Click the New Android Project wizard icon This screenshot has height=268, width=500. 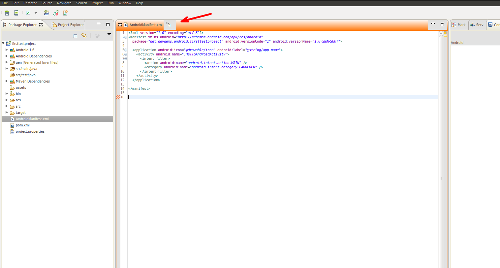tap(47, 13)
